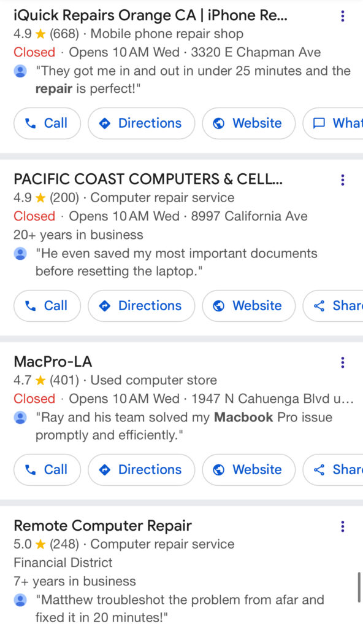Screen dimensions: 363x629
Task: Open the options menu for Pacific Coast Computers
Action: [x=343, y=180]
